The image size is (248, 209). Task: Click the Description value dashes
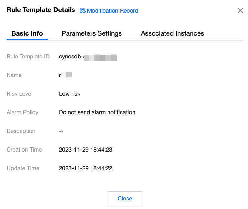tap(61, 131)
